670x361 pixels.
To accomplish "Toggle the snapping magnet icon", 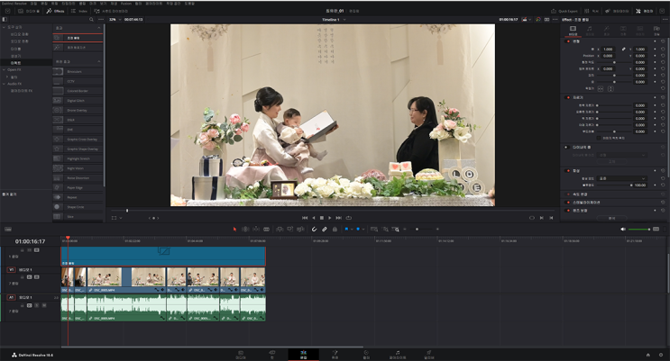I will coord(315,230).
